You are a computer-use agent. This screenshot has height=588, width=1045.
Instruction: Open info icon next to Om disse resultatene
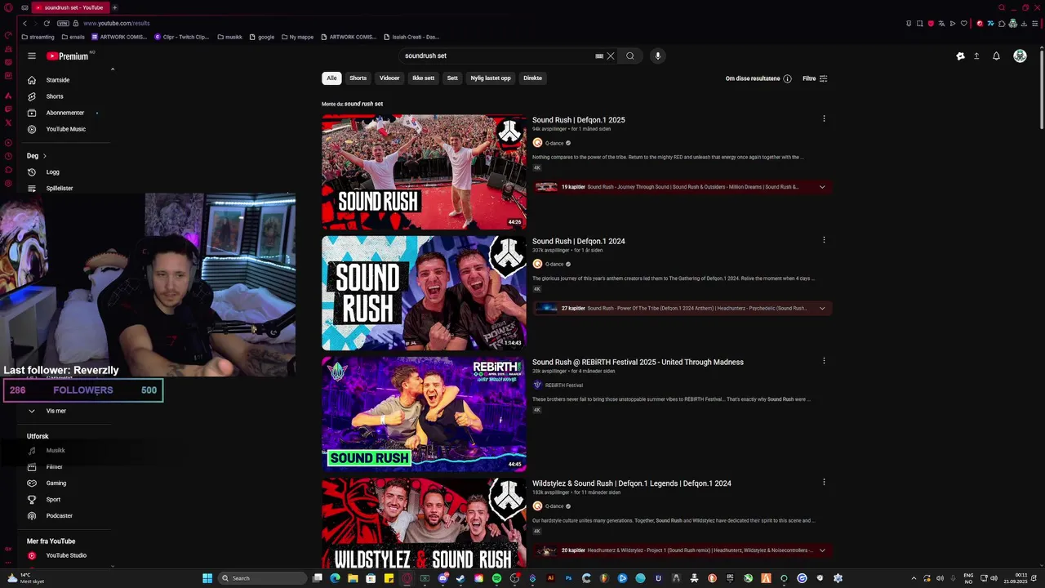[x=787, y=78]
